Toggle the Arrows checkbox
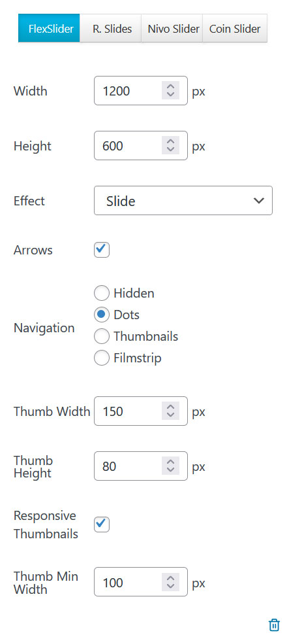Viewport: 287px width, 637px height. (x=102, y=250)
